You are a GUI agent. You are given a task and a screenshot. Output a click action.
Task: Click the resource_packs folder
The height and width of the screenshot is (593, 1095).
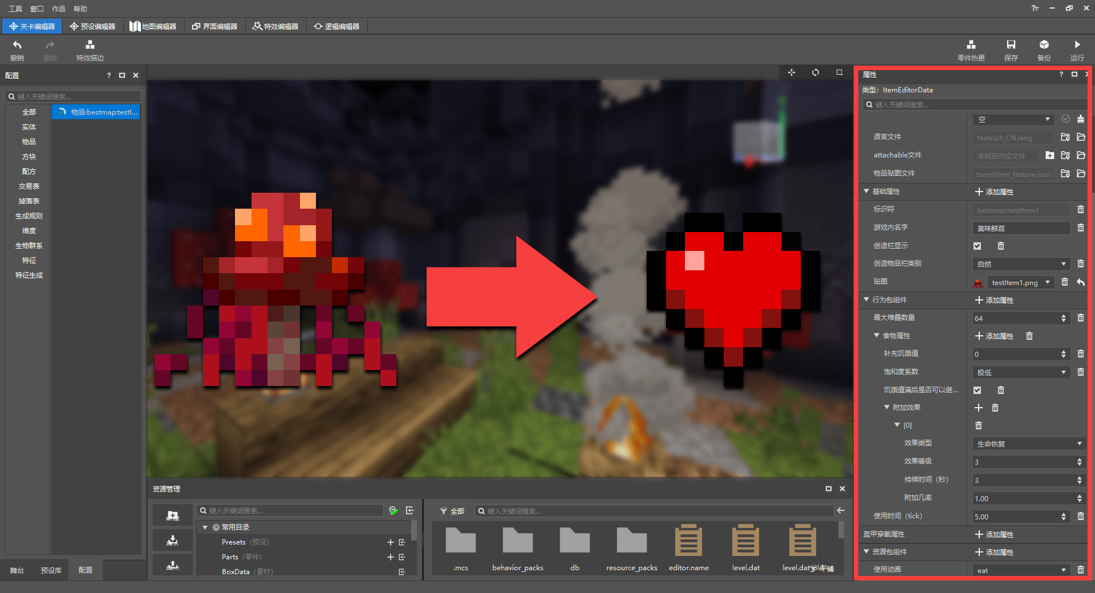pos(631,549)
